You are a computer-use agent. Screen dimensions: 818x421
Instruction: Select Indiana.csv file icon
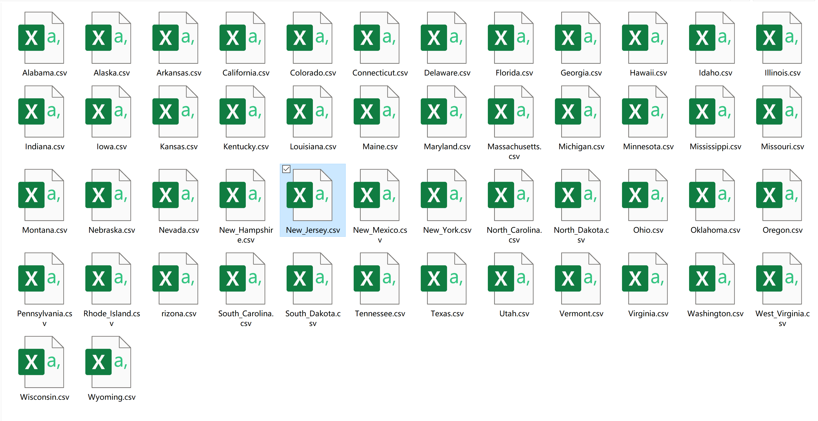[x=41, y=111]
